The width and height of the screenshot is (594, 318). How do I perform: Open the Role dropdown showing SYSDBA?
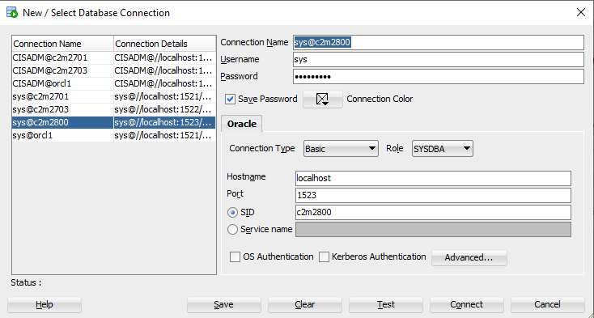tap(443, 149)
